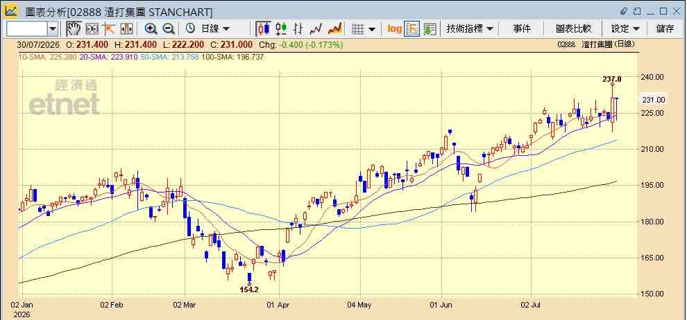
Task: Click the 100-SMA legend label
Action: tap(232, 57)
